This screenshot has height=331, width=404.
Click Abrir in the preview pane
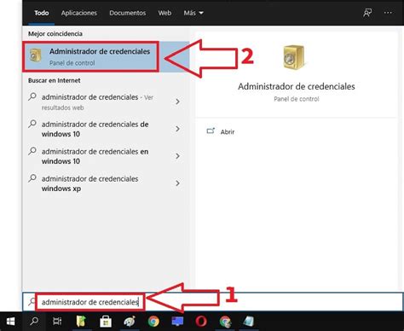pos(228,131)
